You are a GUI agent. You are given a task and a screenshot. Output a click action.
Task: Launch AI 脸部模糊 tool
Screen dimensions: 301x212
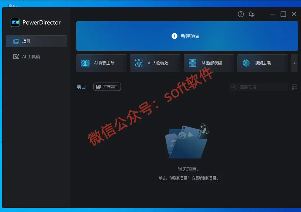[209, 63]
